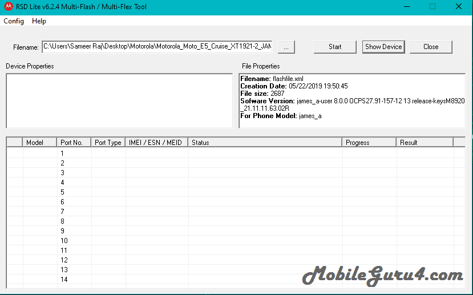Click the Result column header
This screenshot has height=295, width=473.
tap(425, 143)
